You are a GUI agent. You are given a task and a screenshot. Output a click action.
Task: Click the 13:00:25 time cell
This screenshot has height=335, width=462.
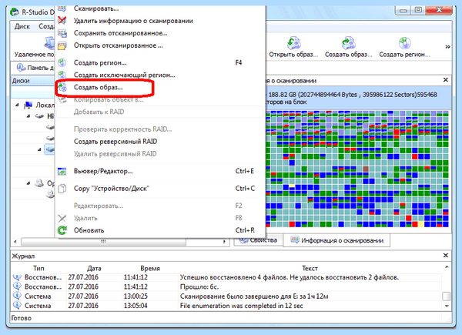pyautogui.click(x=136, y=296)
